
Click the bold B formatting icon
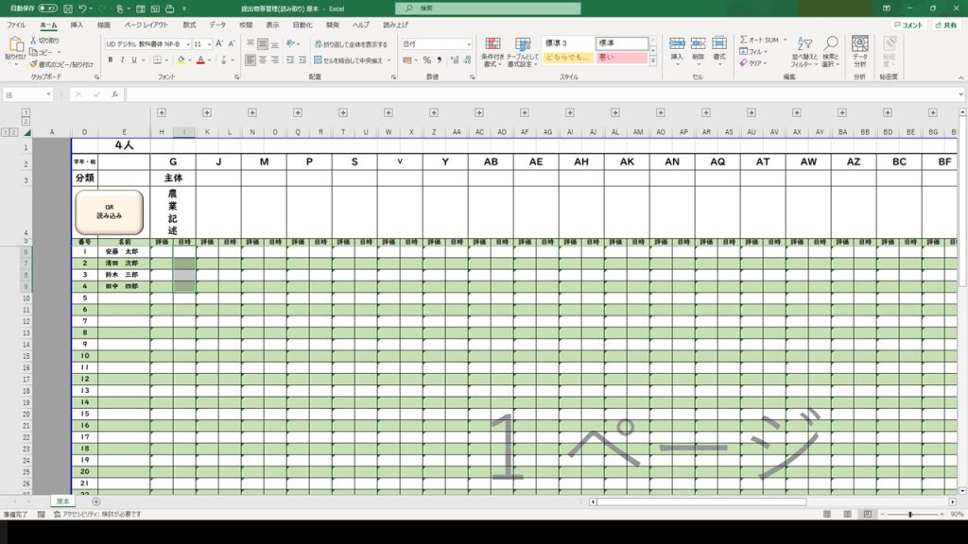(x=110, y=59)
